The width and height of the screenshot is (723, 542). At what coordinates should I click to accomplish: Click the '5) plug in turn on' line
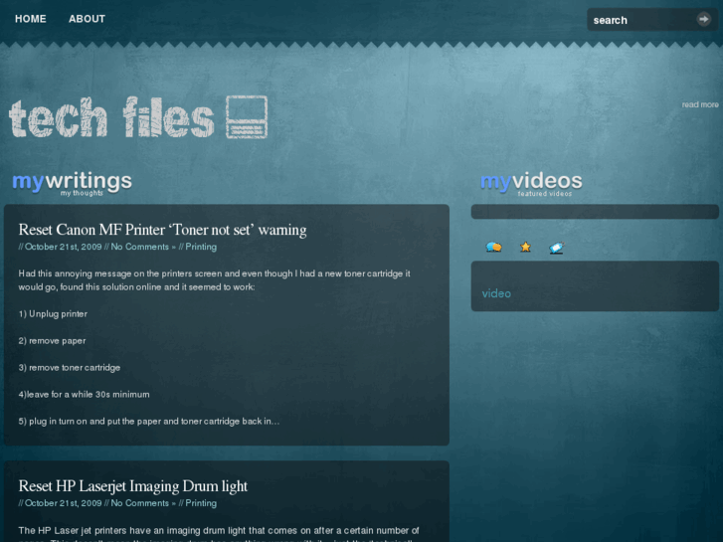click(x=149, y=421)
